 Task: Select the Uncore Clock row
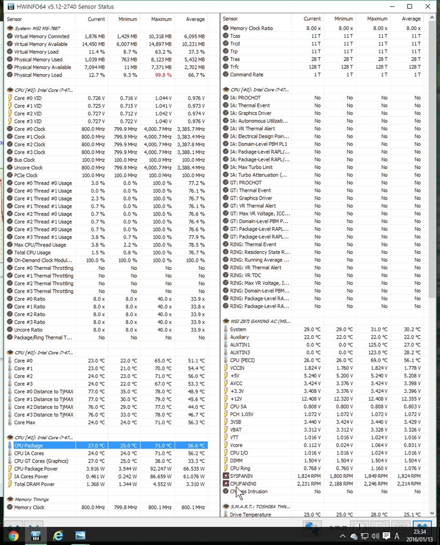pyautogui.click(x=107, y=168)
